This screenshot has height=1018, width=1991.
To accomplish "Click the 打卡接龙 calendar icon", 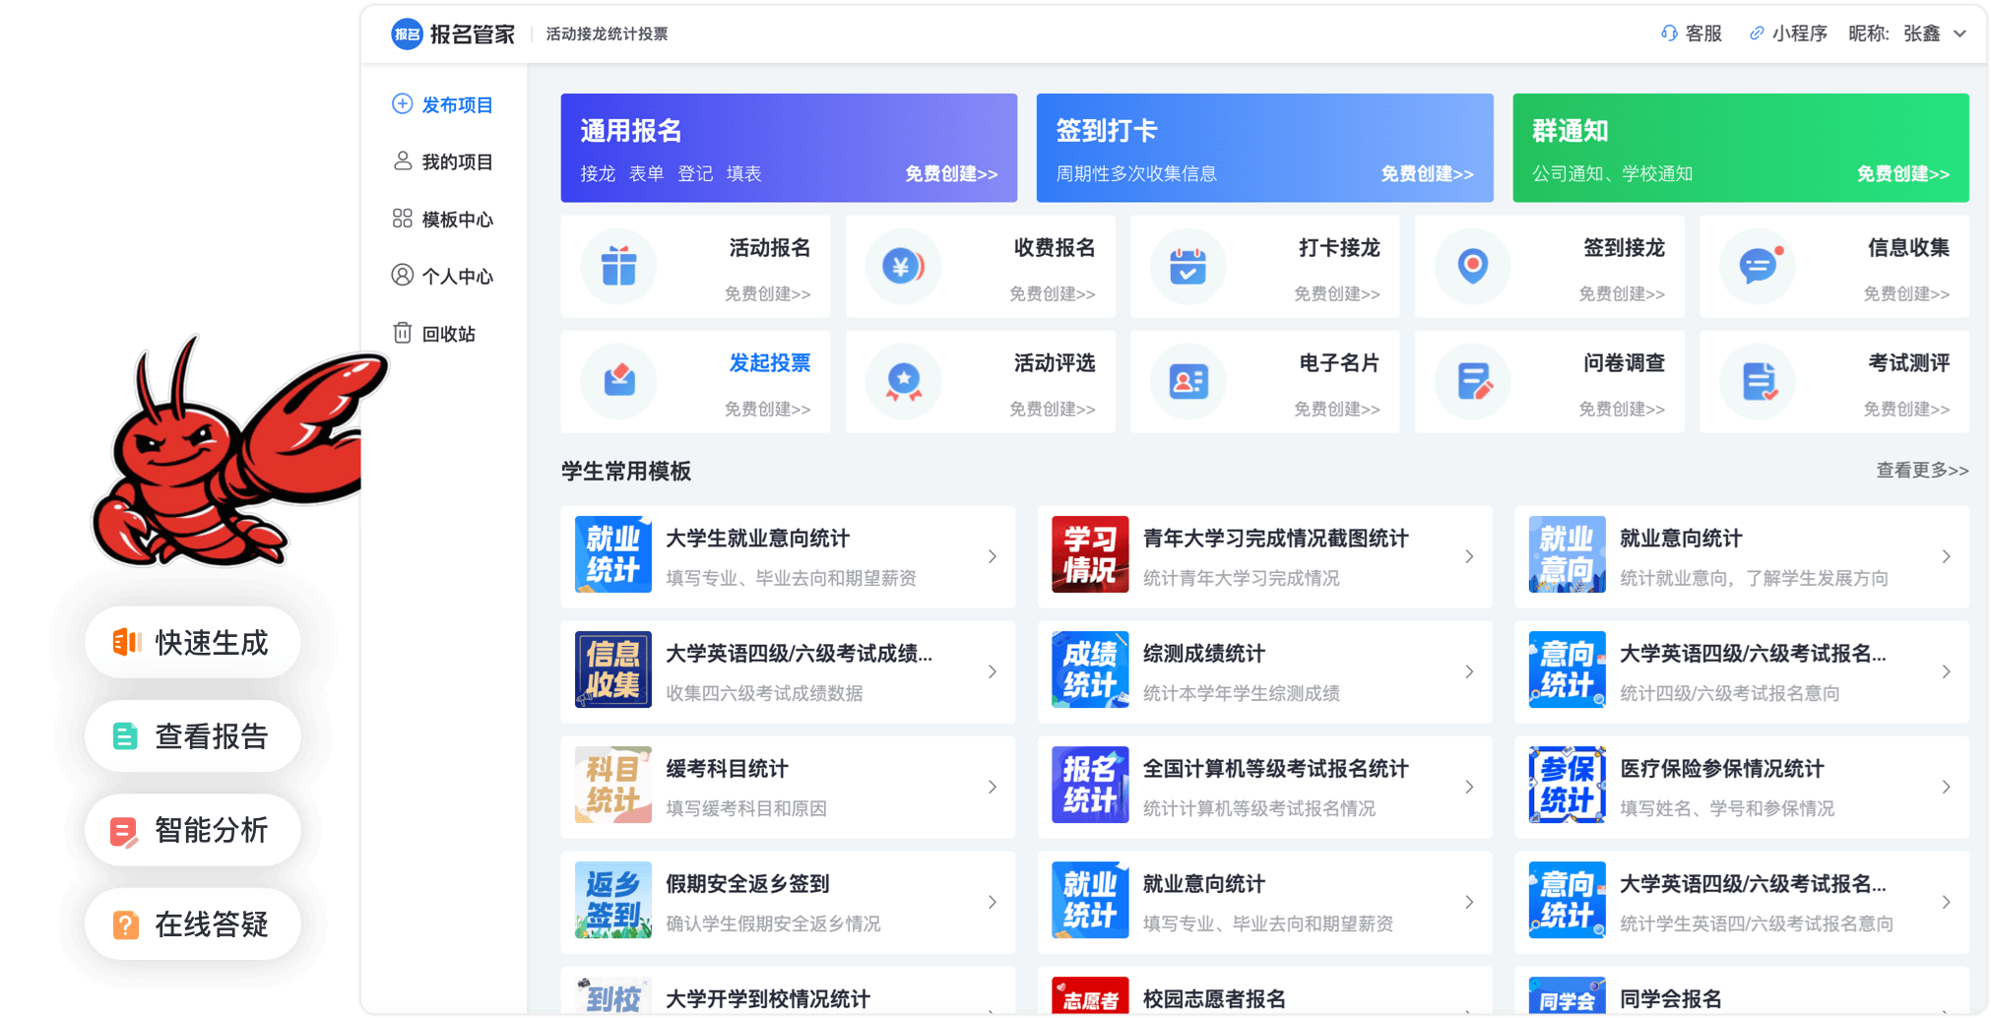I will [x=1188, y=266].
